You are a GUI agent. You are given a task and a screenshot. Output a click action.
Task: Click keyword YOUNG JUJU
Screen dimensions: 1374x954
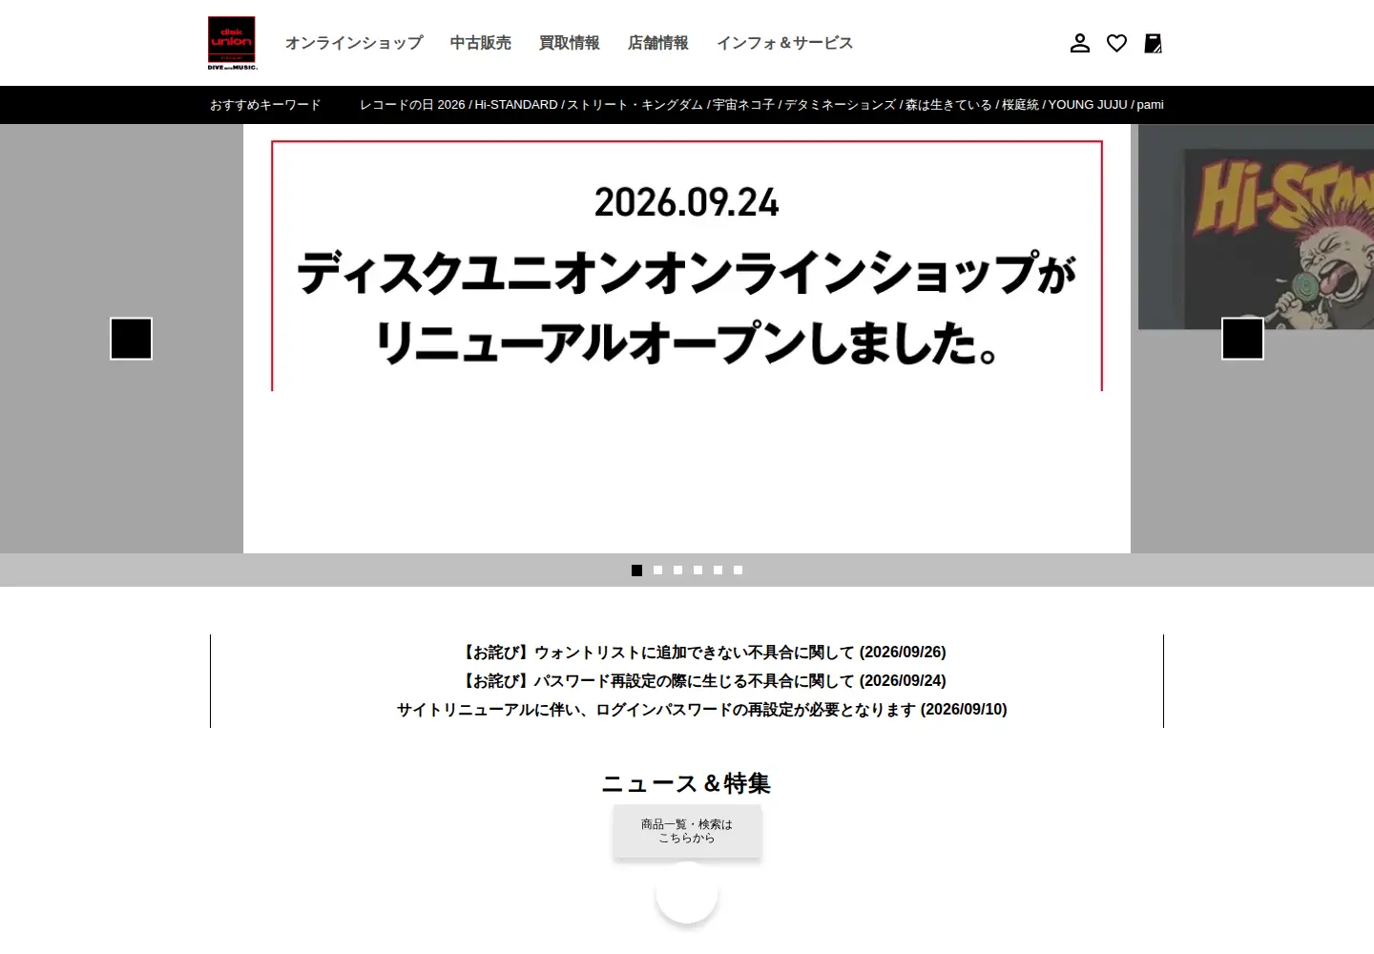pyautogui.click(x=1088, y=105)
